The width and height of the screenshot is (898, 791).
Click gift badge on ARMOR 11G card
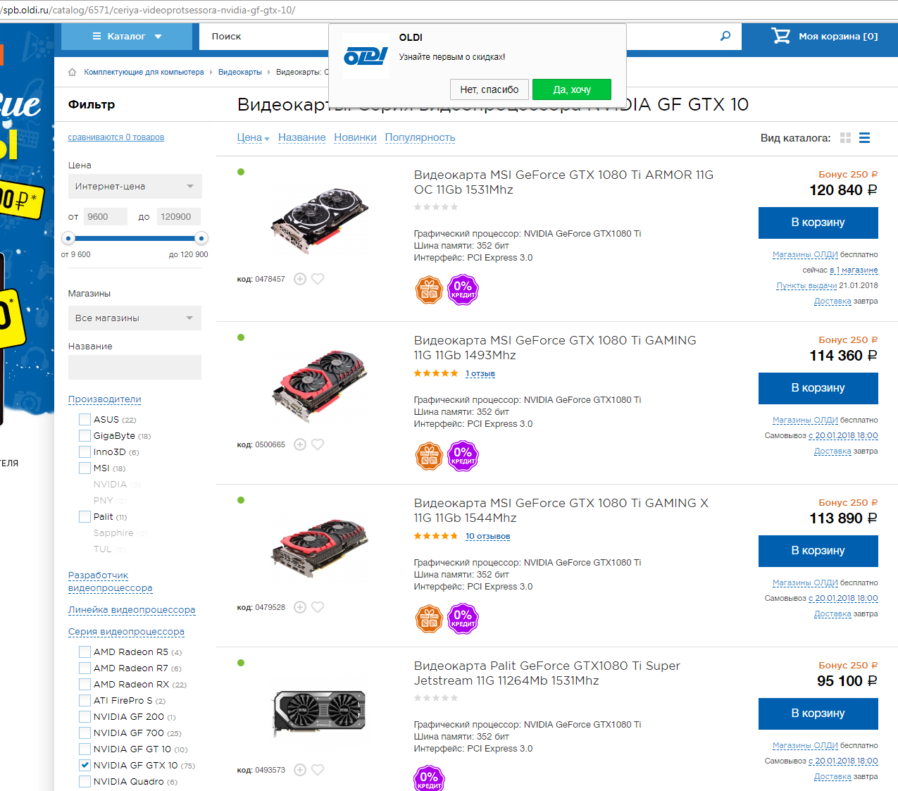coord(429,289)
